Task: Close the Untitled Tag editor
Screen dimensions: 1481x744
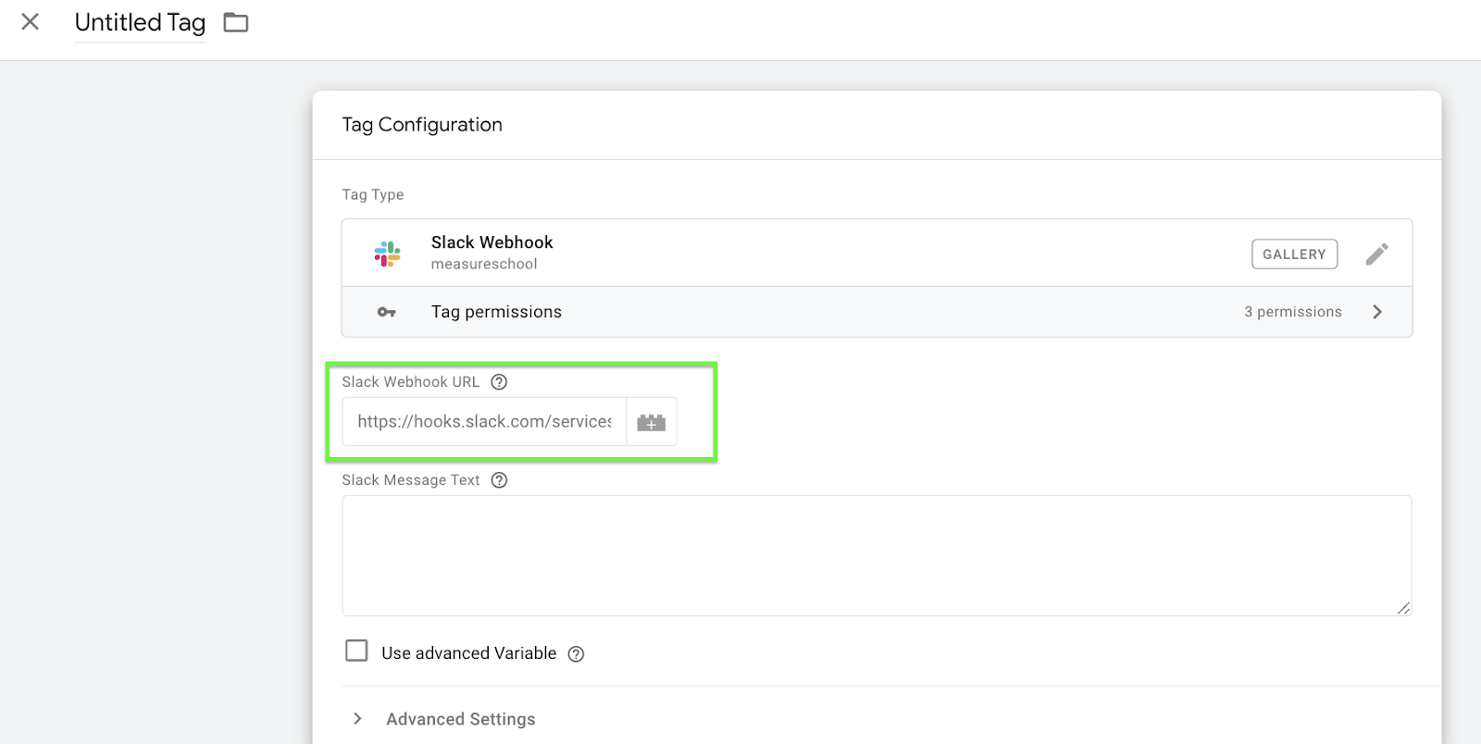Action: click(31, 21)
